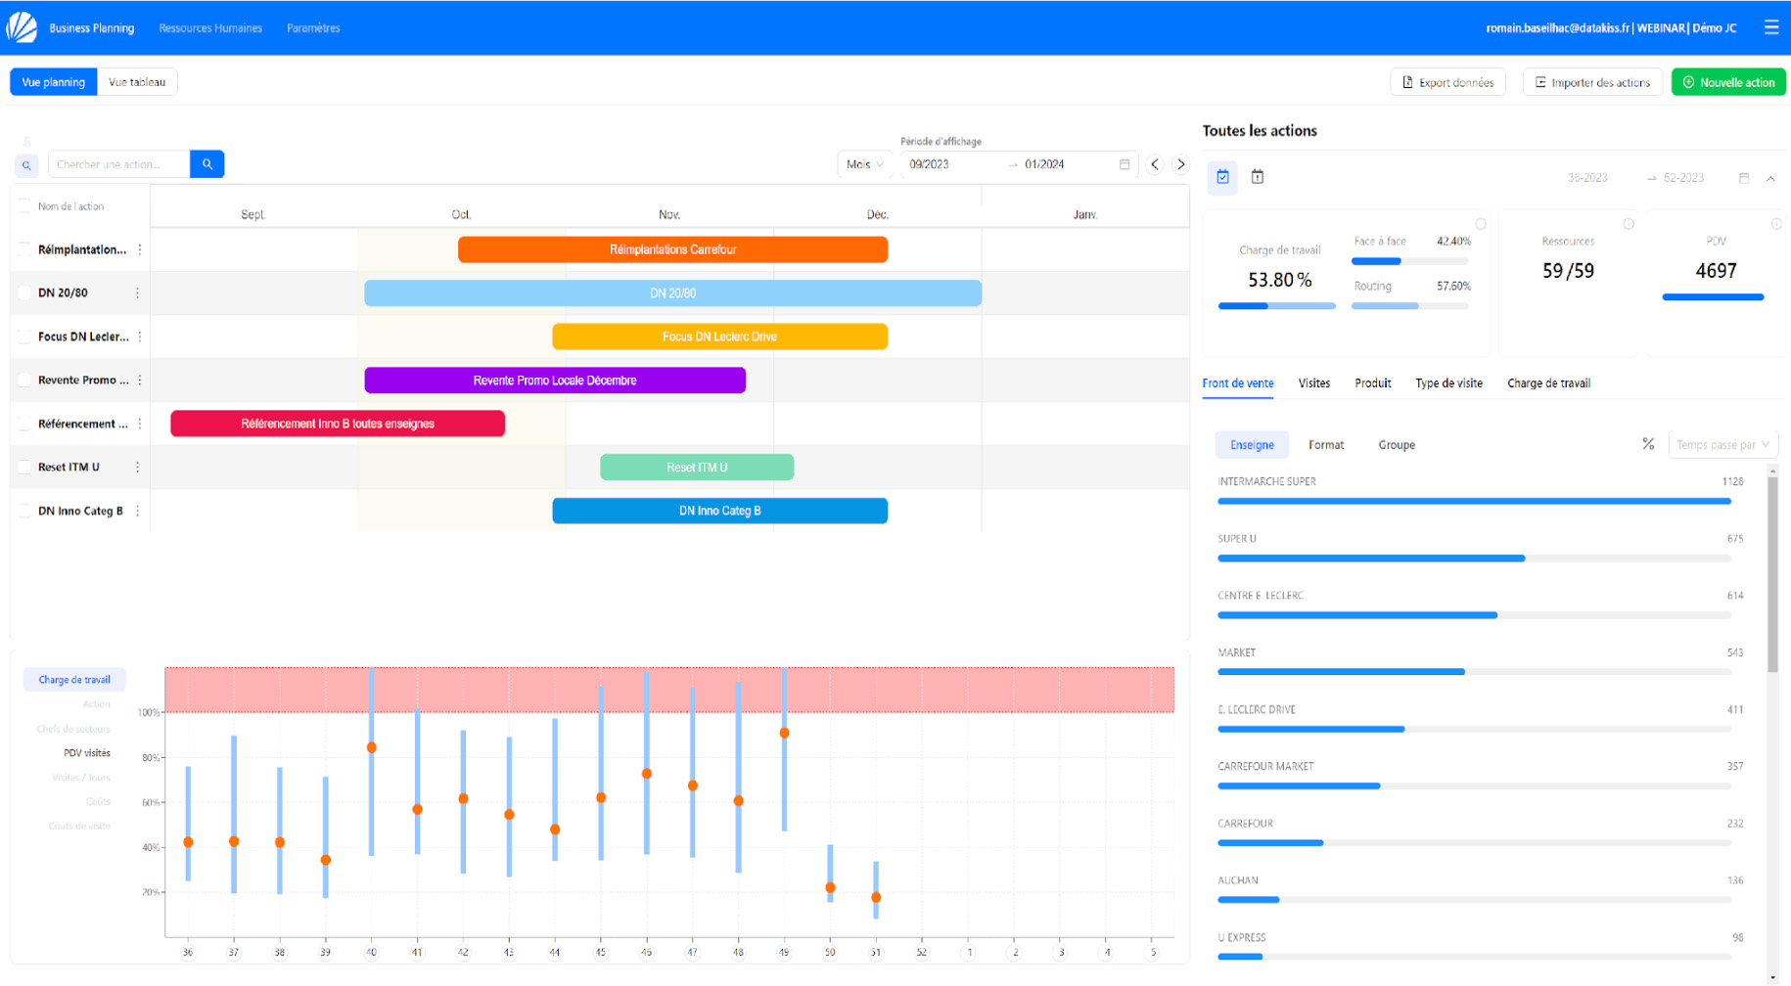Click the Face à face progress bar
Viewport: 1791px width, 986px height.
click(x=1409, y=261)
